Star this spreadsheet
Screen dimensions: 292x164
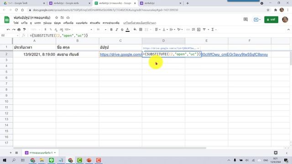57,18
